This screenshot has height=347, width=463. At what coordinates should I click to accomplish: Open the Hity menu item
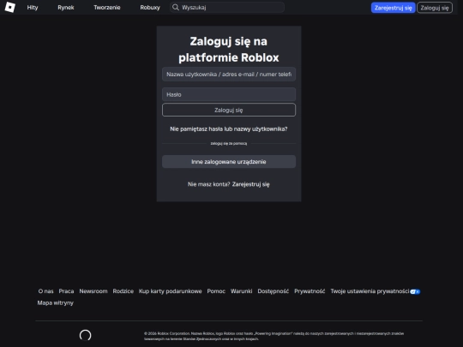pyautogui.click(x=33, y=8)
